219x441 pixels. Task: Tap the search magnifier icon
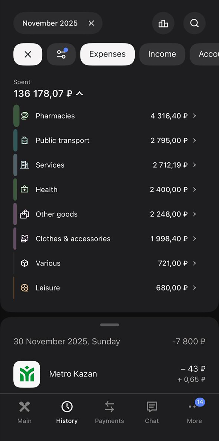[x=194, y=23]
